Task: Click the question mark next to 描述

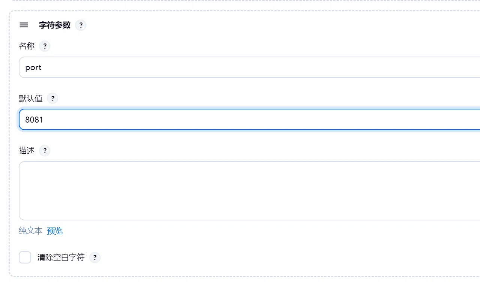Action: (44, 150)
